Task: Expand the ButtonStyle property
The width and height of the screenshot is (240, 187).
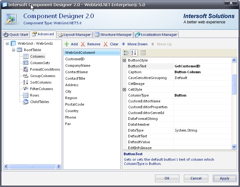Action: tap(125, 60)
